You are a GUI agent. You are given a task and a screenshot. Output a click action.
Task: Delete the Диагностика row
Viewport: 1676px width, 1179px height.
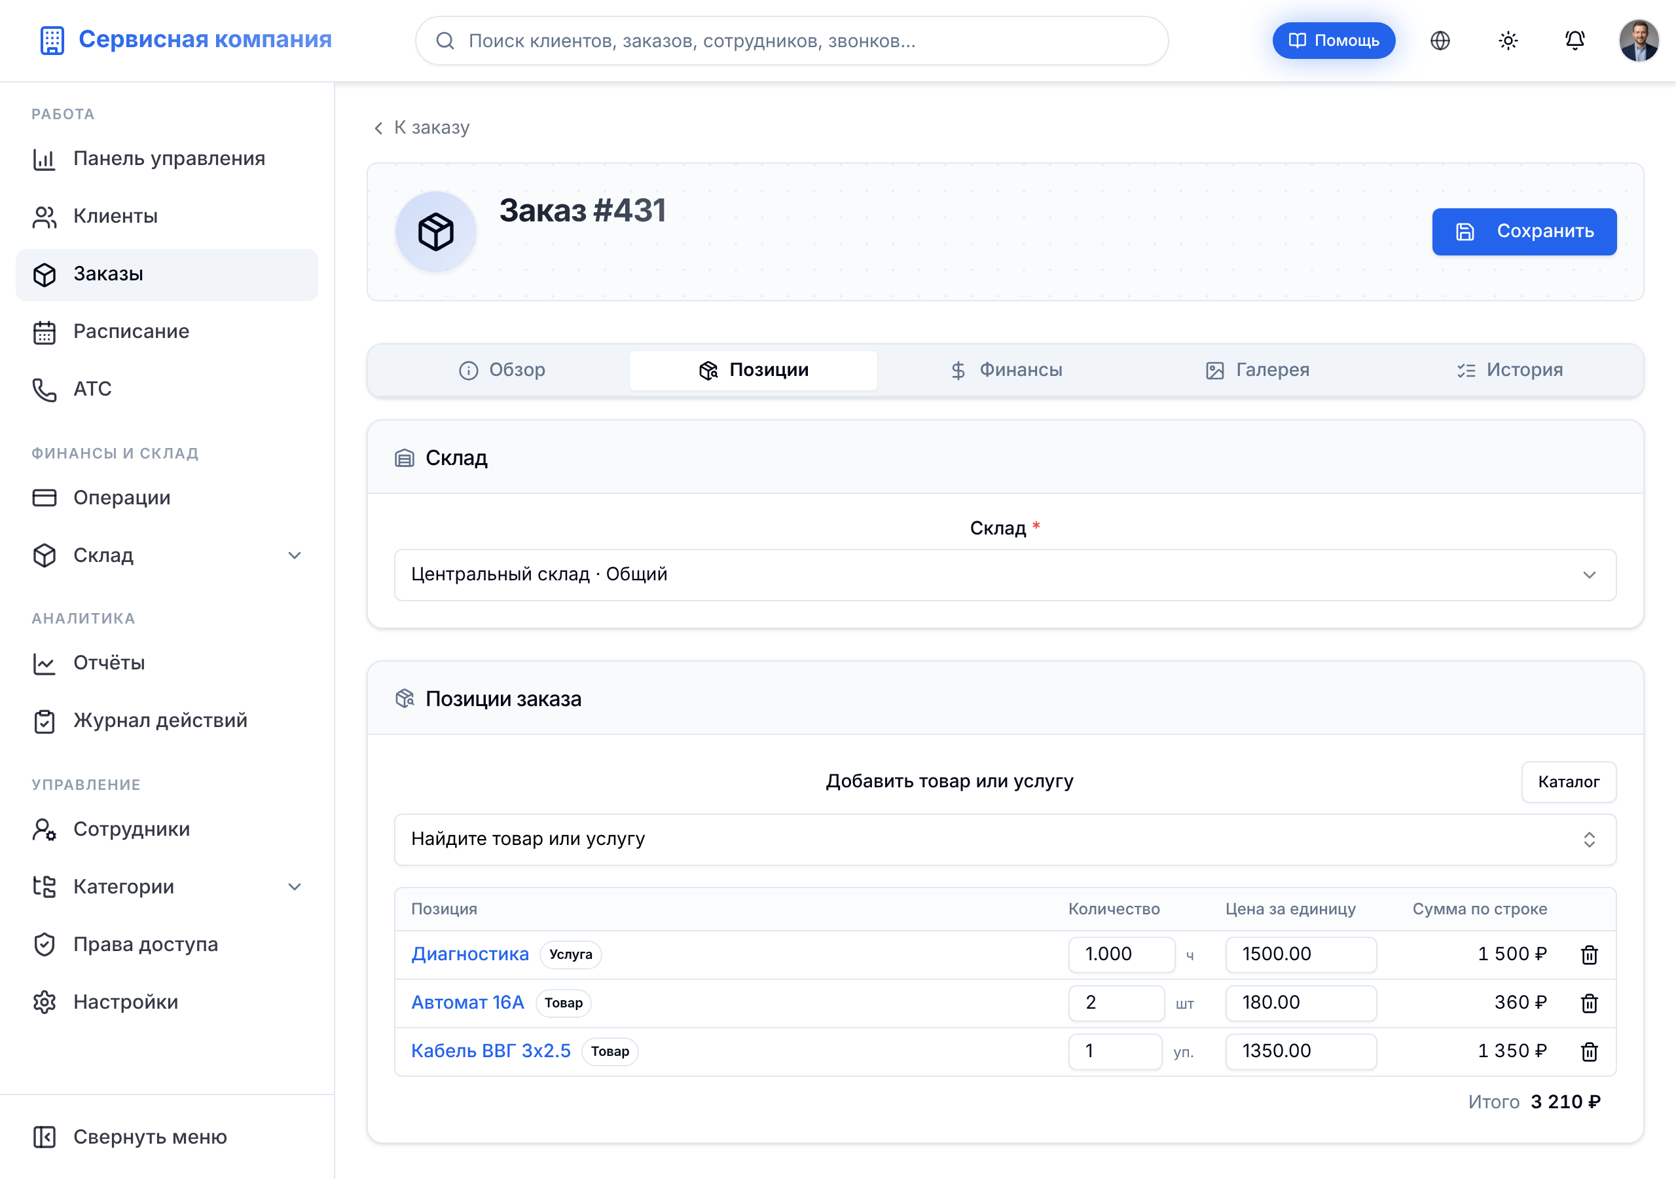(1589, 954)
